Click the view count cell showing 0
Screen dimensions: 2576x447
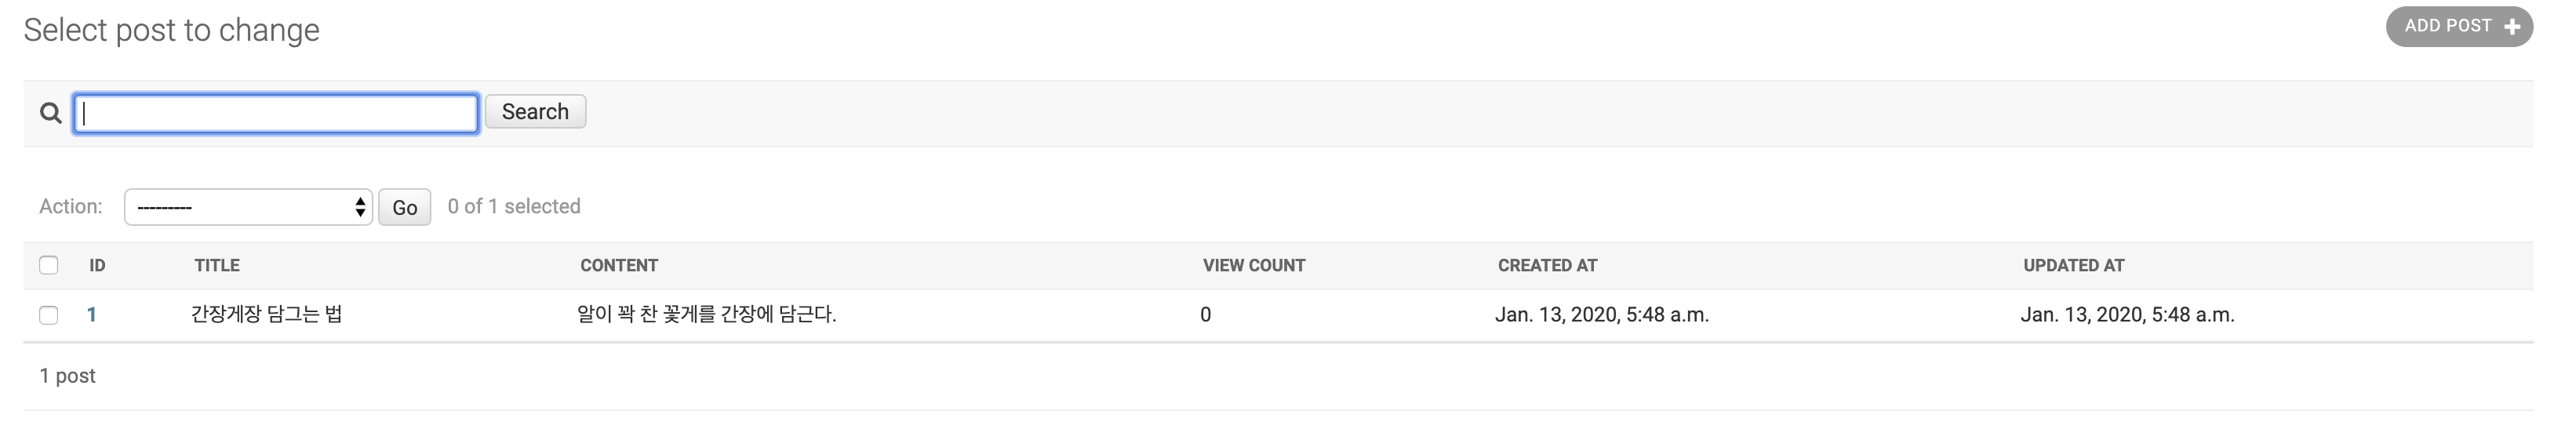1205,315
